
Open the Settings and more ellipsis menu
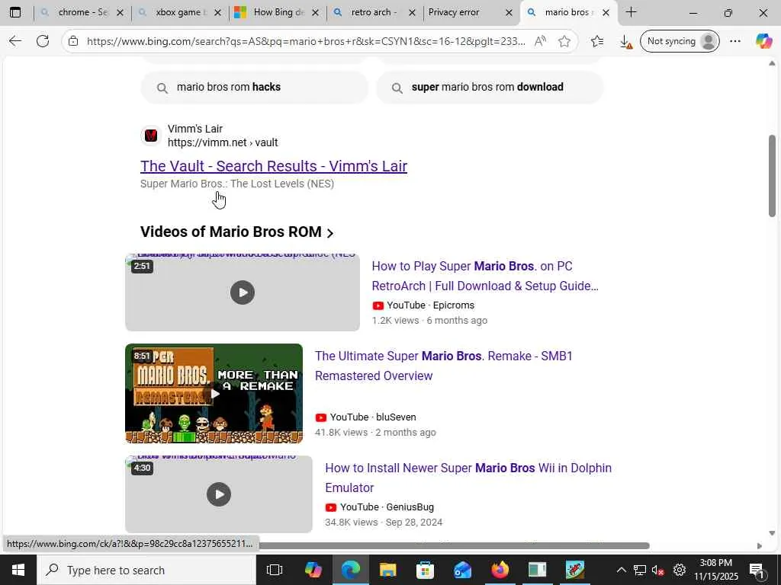(x=735, y=41)
